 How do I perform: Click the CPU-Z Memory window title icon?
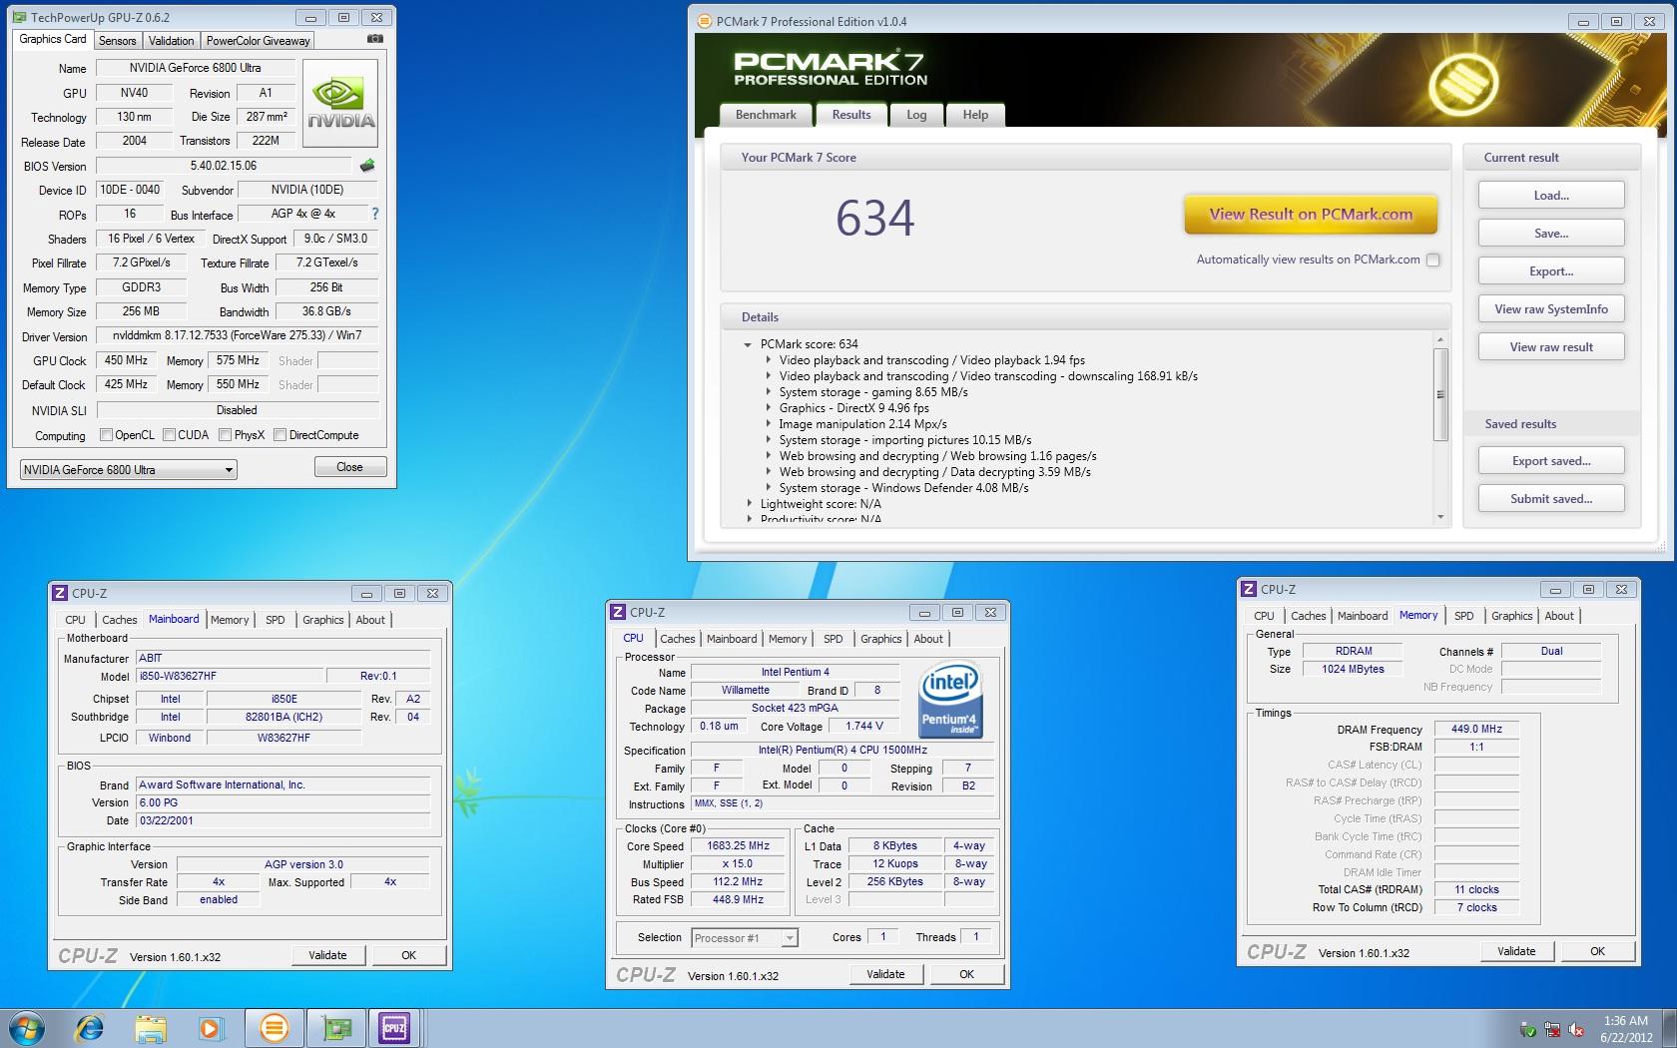[1249, 589]
